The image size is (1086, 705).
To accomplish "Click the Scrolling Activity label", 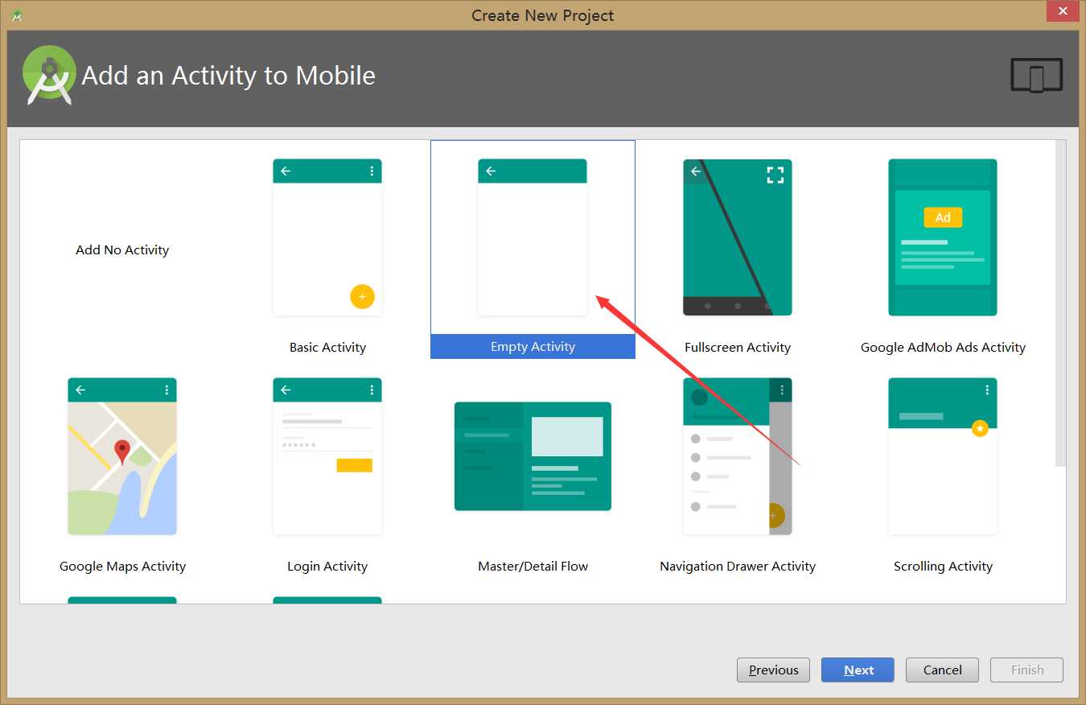I will click(943, 567).
